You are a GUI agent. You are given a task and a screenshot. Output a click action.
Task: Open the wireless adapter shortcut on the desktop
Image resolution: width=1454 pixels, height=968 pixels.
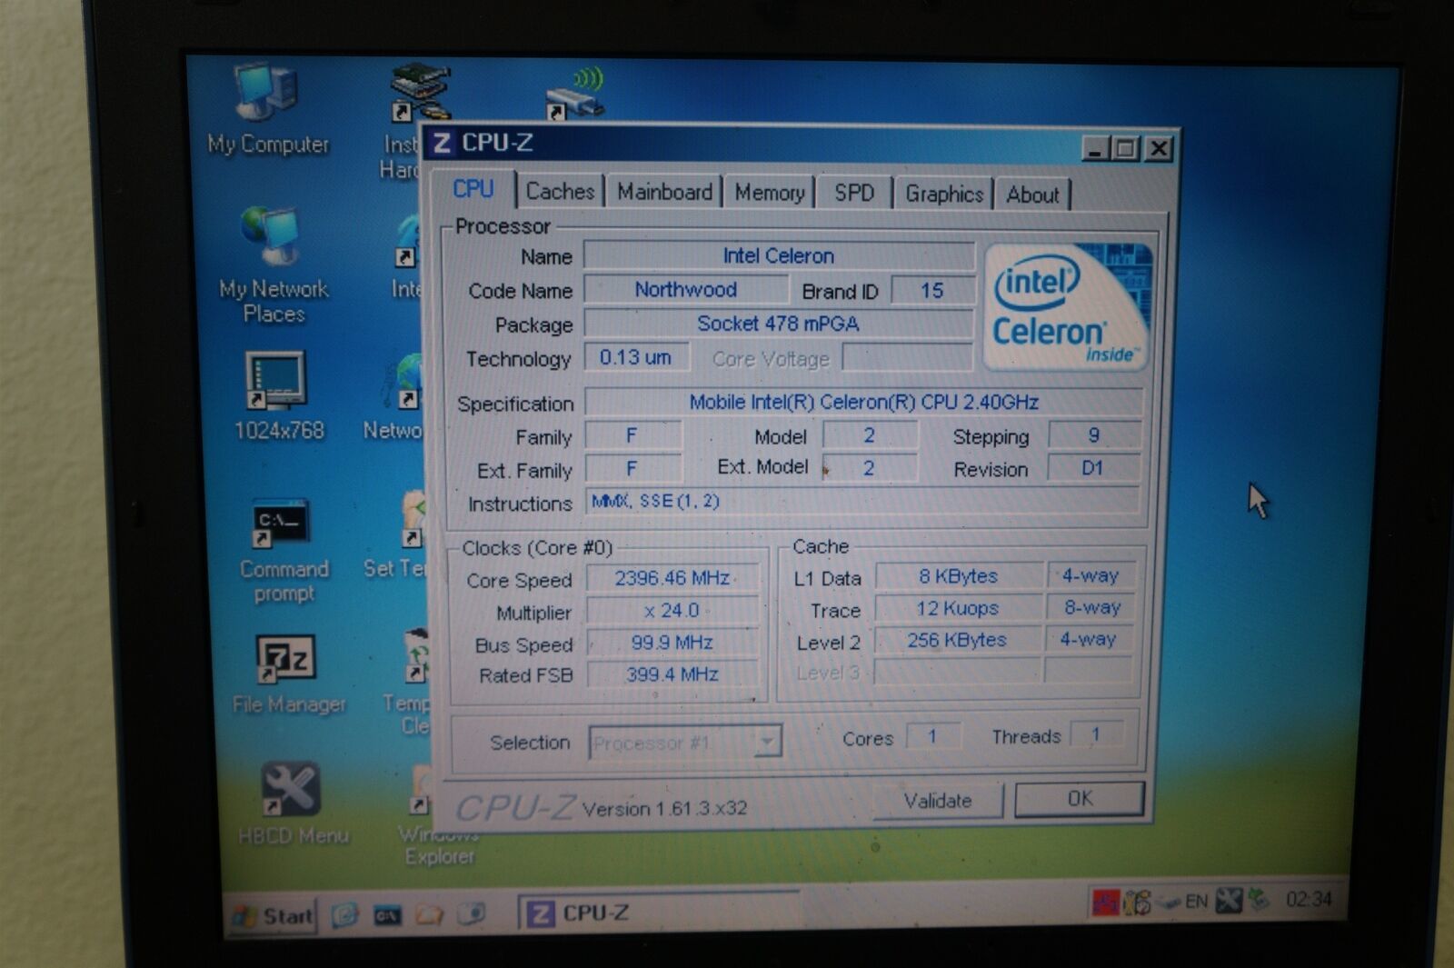pyautogui.click(x=576, y=94)
